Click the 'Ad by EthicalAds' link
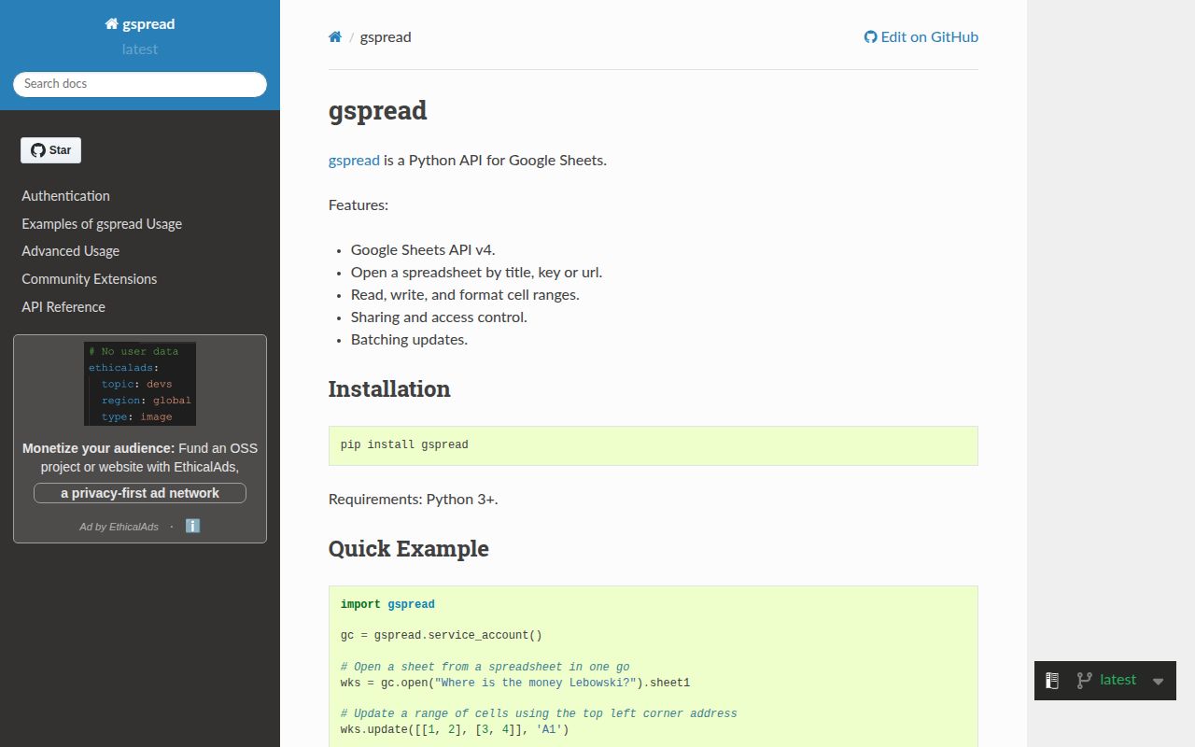1195x747 pixels. click(x=119, y=527)
